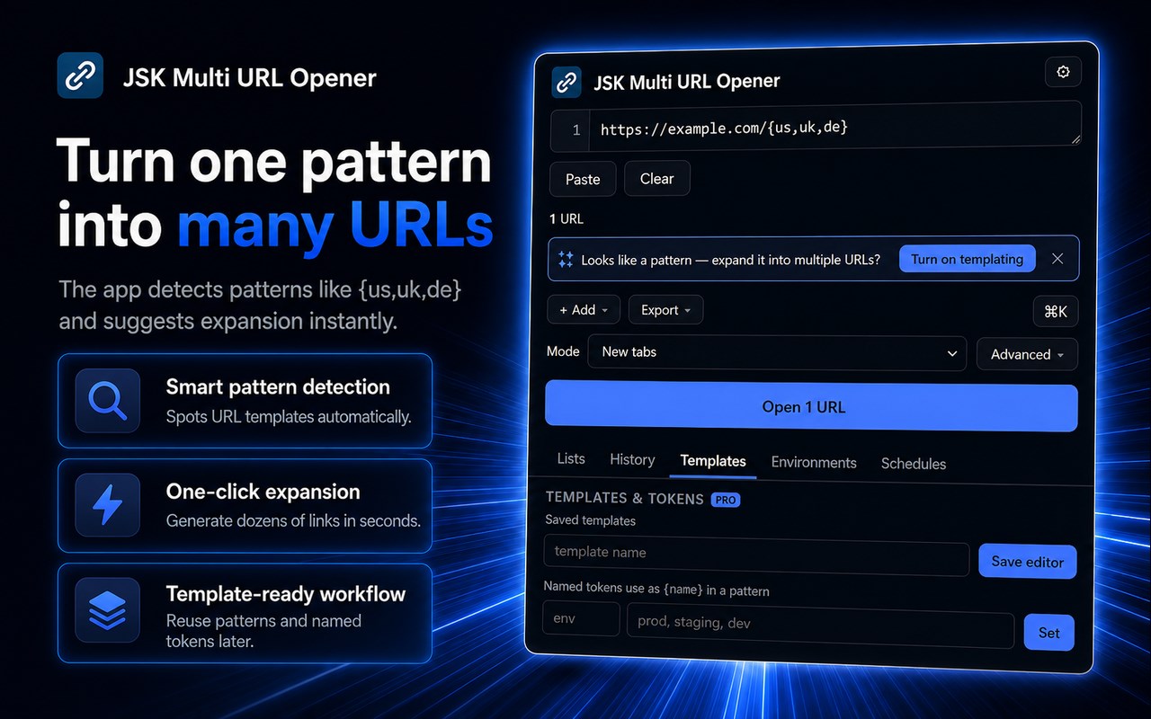Click the 'Saved templates' label
1151x719 pixels.
pyautogui.click(x=590, y=520)
